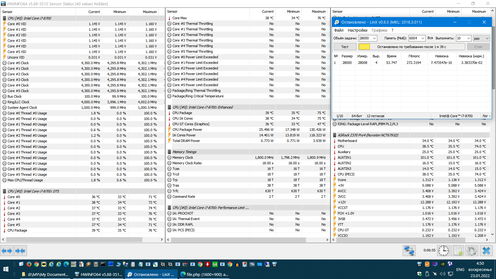Select the 'CPU GT Cores (Graphics)' row

click(x=248, y=124)
